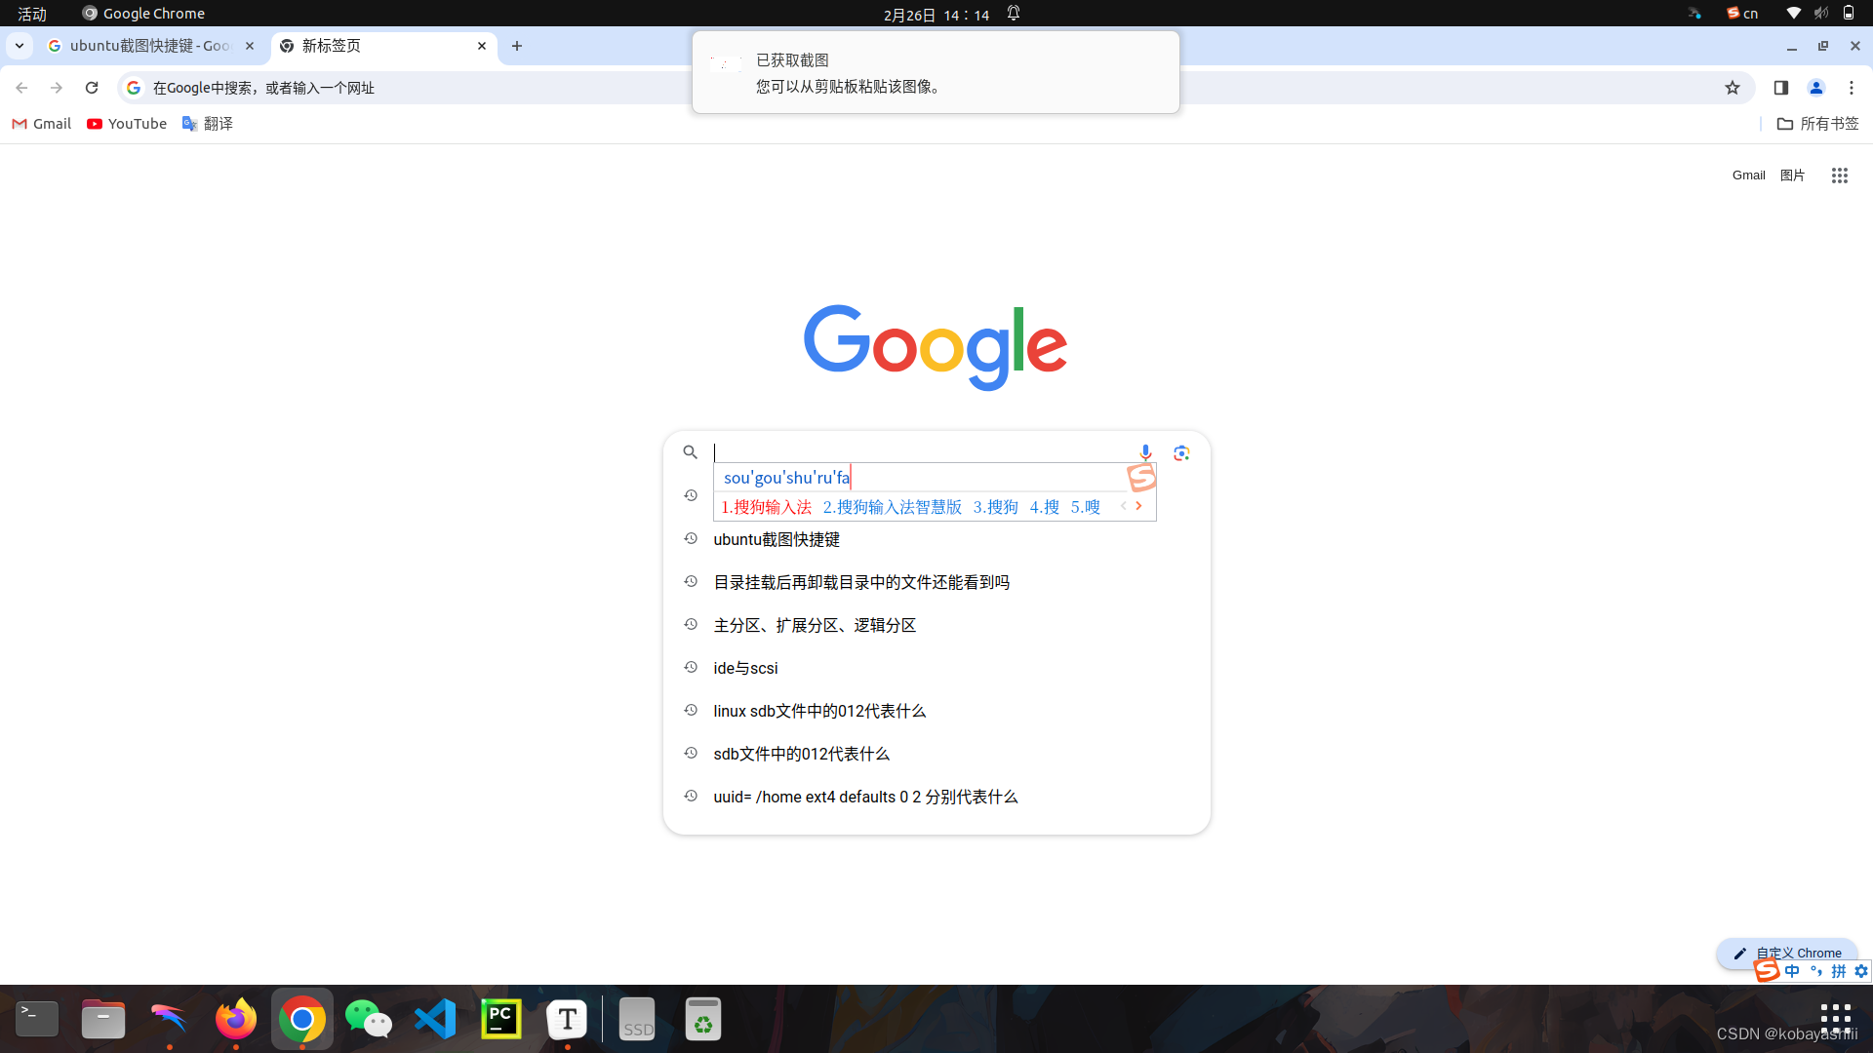Viewport: 1873px width, 1053px height.
Task: Open Chrome three-dot menu
Action: [1851, 88]
